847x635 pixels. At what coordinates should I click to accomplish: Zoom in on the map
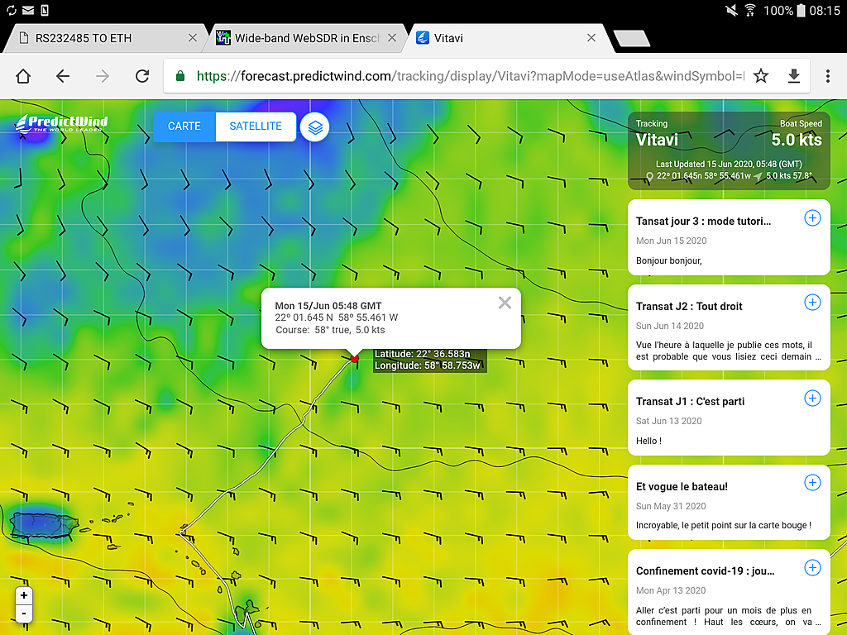24,595
